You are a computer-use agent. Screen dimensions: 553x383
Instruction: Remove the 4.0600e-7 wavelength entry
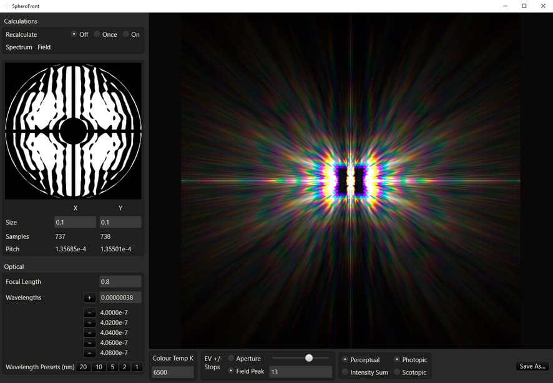point(89,342)
